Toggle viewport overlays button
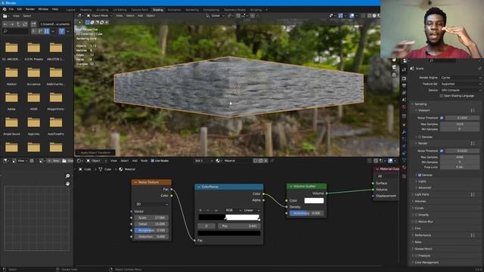The image size is (484, 272). click(352, 15)
